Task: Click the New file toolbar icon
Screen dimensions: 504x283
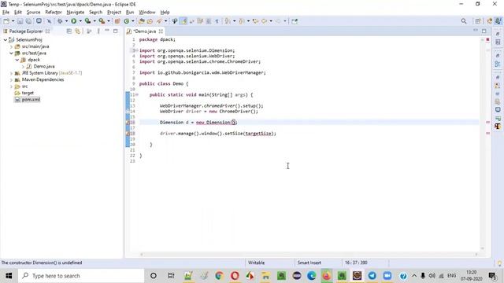Action: (x=6, y=21)
